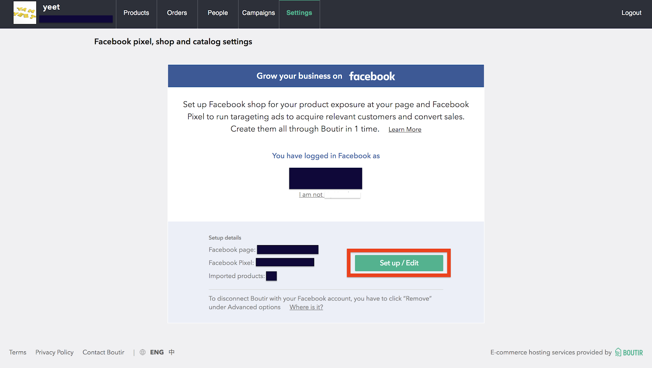Switch language to Chinese (中)
This screenshot has height=368, width=652.
click(172, 353)
